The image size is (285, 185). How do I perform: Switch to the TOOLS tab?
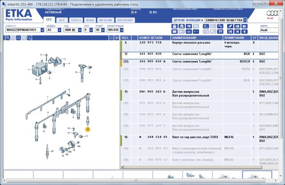click(76, 20)
